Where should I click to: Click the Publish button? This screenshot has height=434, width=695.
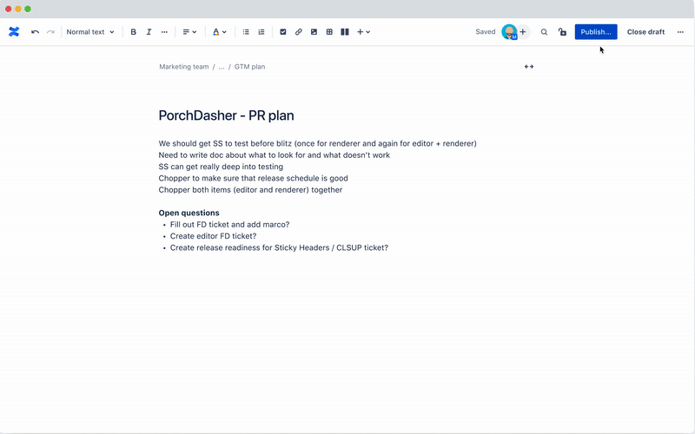(596, 32)
